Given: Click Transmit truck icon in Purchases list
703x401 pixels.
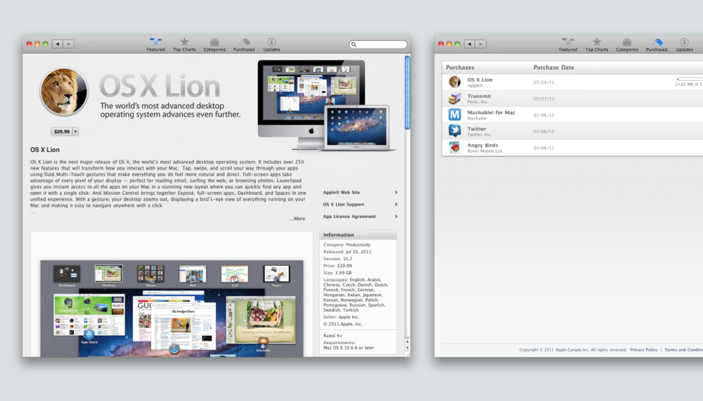Looking at the screenshot, I should pos(455,98).
